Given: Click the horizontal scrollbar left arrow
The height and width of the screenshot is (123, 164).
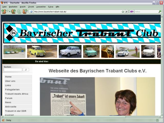Looking at the screenshot, I should 2,117.
